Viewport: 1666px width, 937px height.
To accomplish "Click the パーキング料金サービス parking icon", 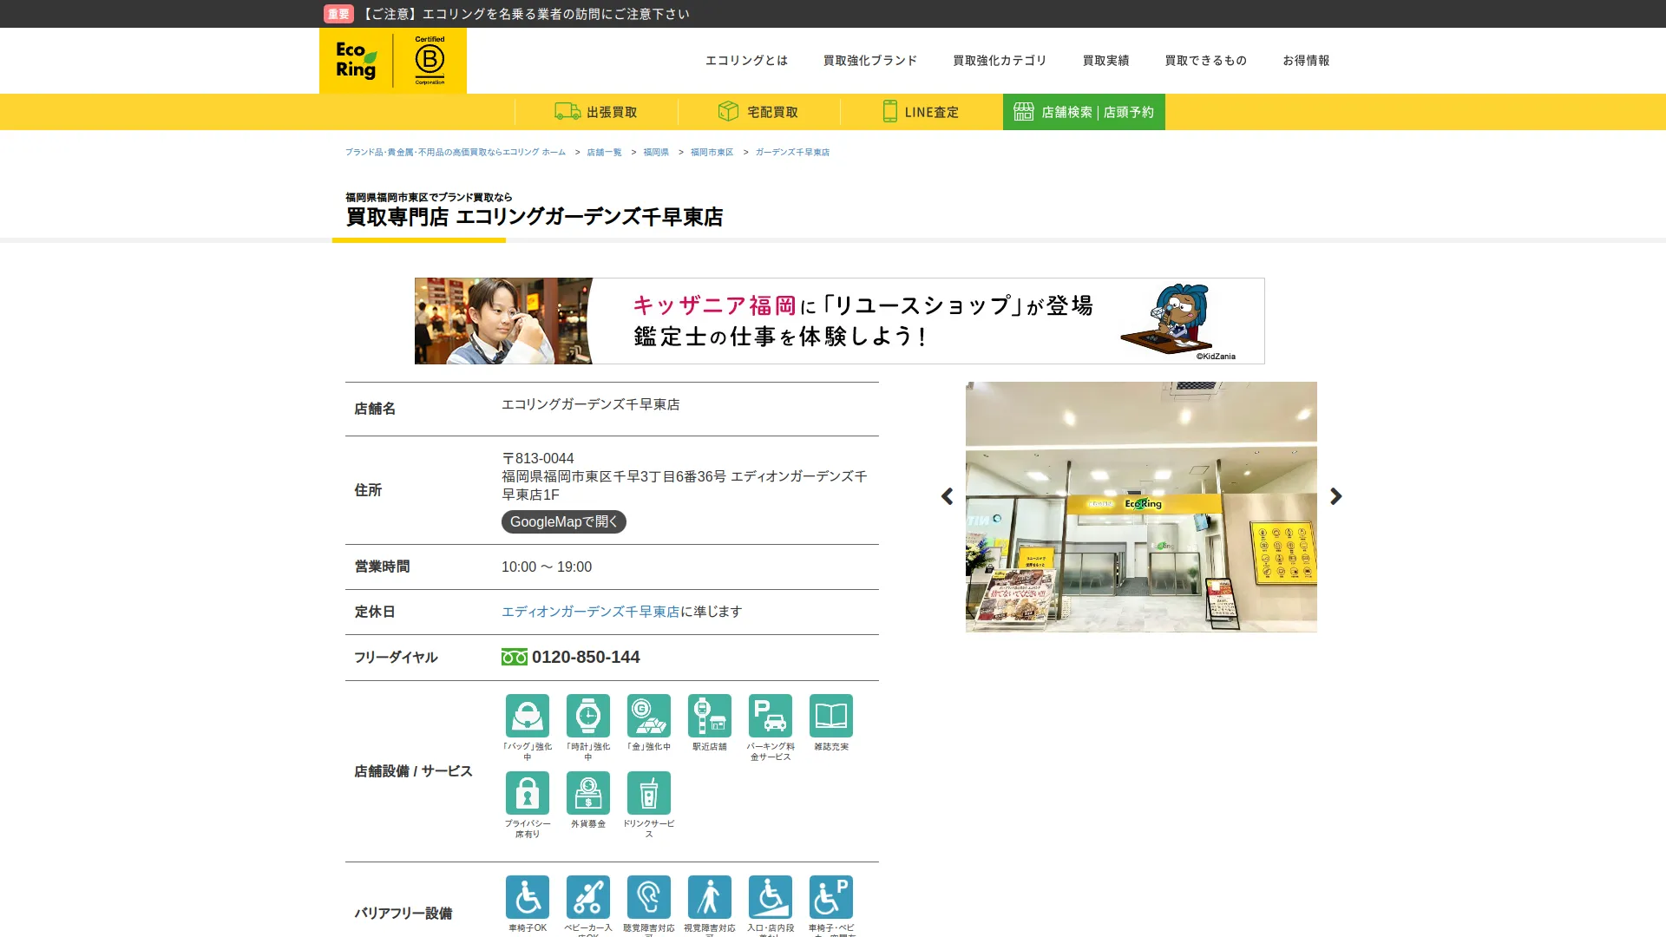I will 771,716.
